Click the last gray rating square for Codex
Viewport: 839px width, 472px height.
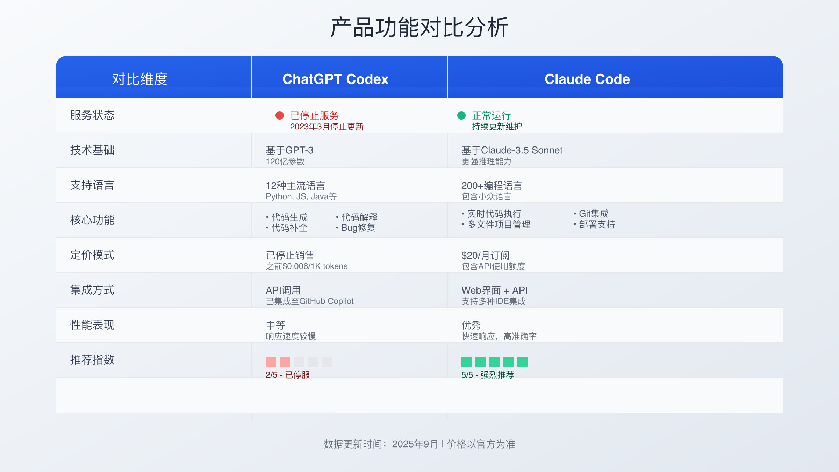(327, 362)
